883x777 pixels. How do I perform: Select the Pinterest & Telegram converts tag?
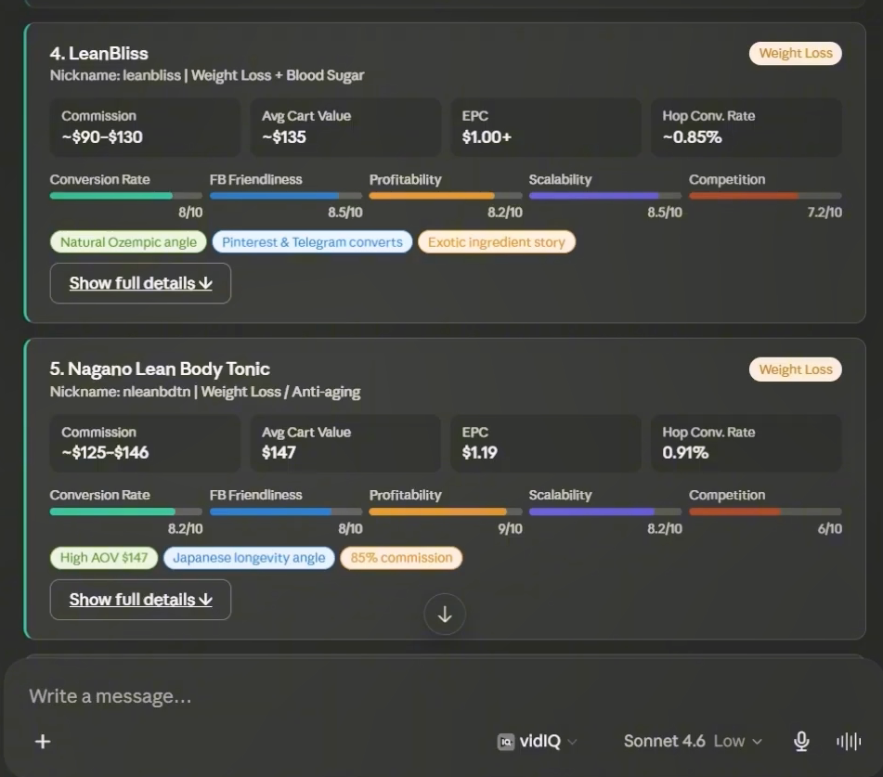(x=312, y=242)
